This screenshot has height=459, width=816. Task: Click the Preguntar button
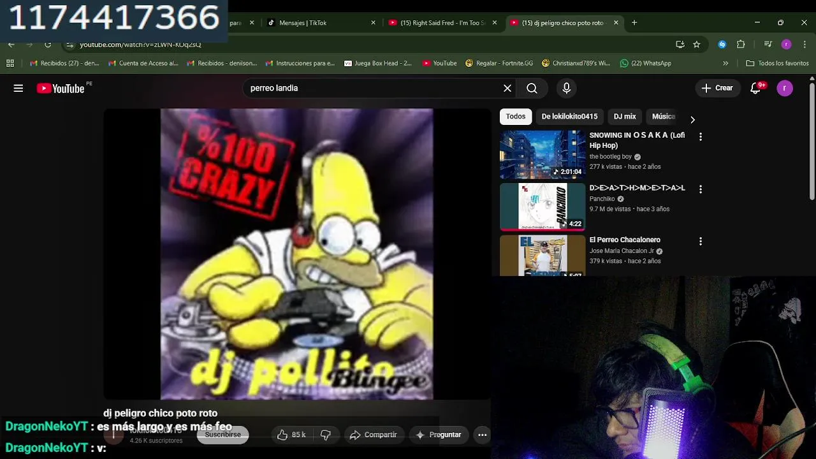point(438,435)
